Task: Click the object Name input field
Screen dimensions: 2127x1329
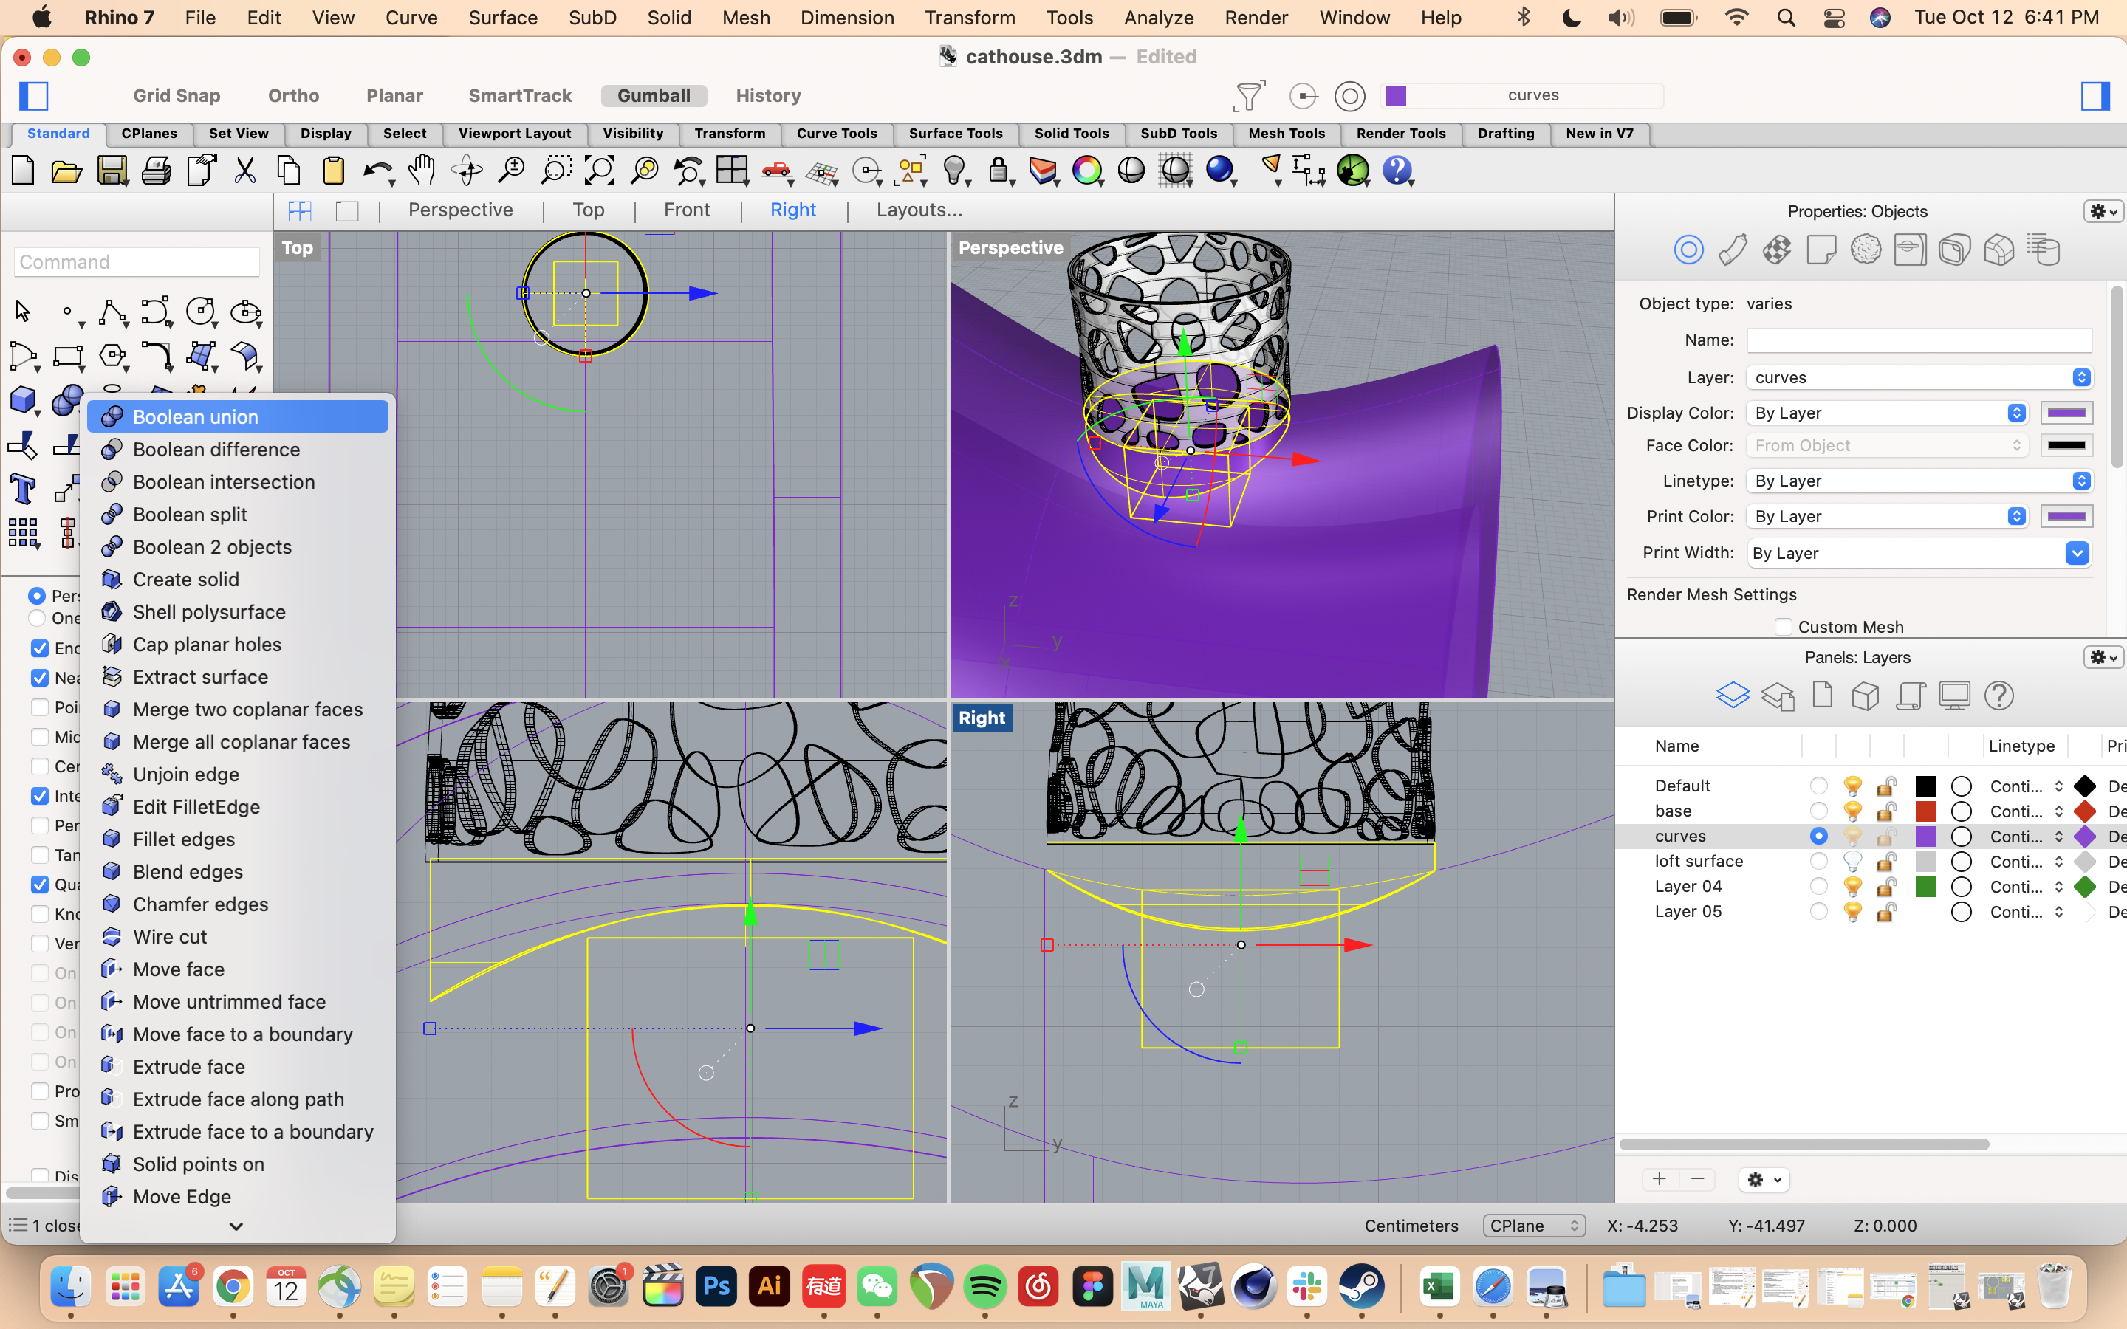Action: pyautogui.click(x=1919, y=340)
